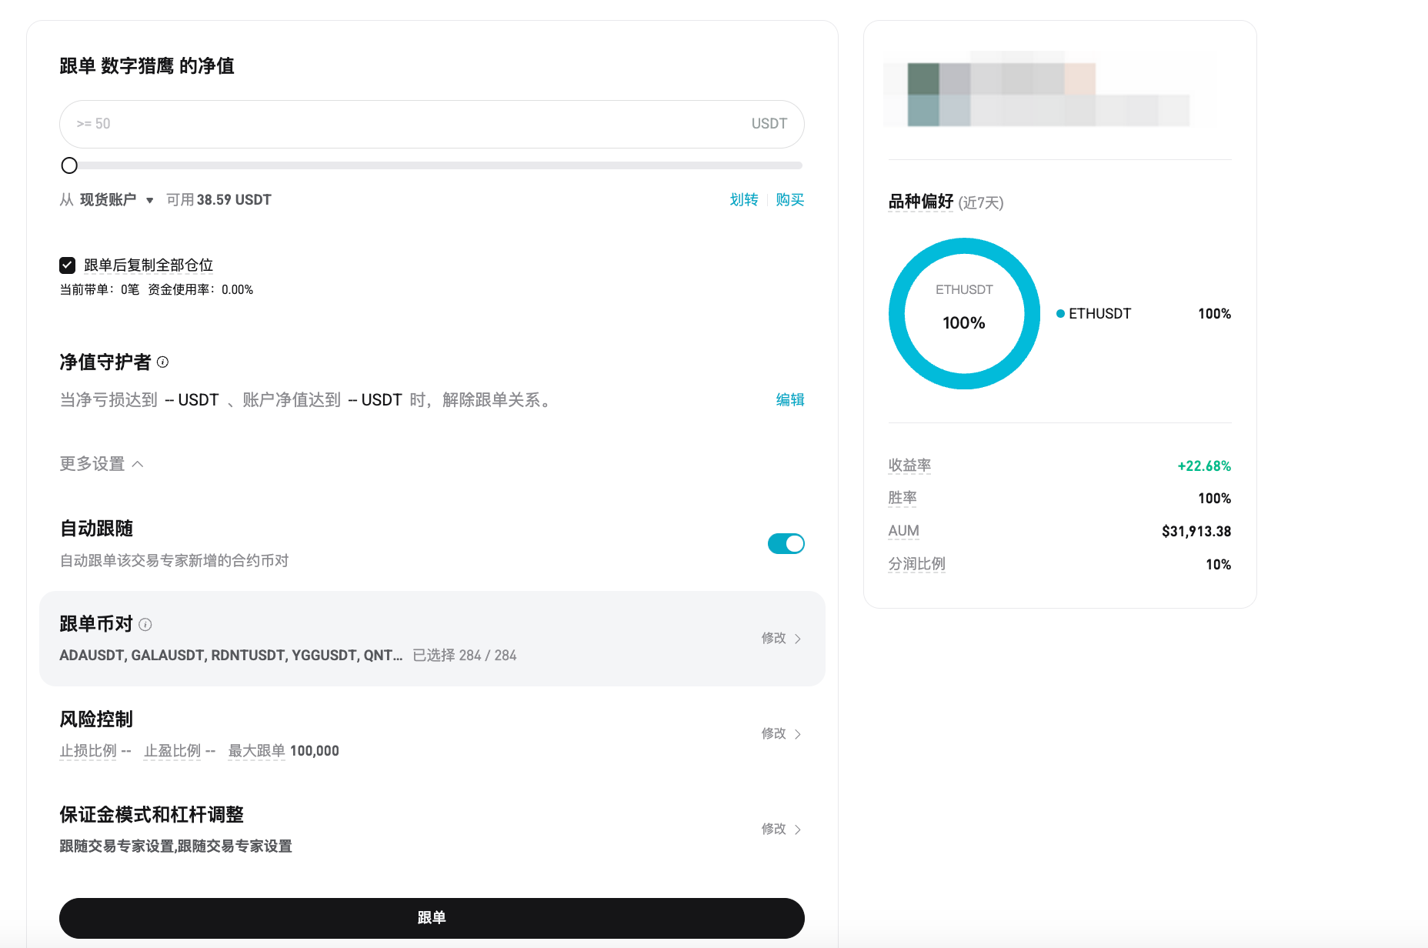
Task: Click the 止损比例 label
Action: (88, 751)
